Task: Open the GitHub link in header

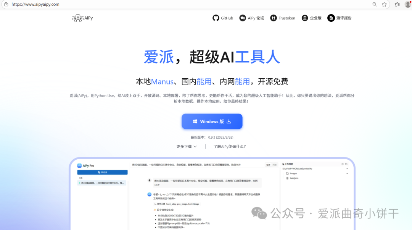Action: [223, 18]
